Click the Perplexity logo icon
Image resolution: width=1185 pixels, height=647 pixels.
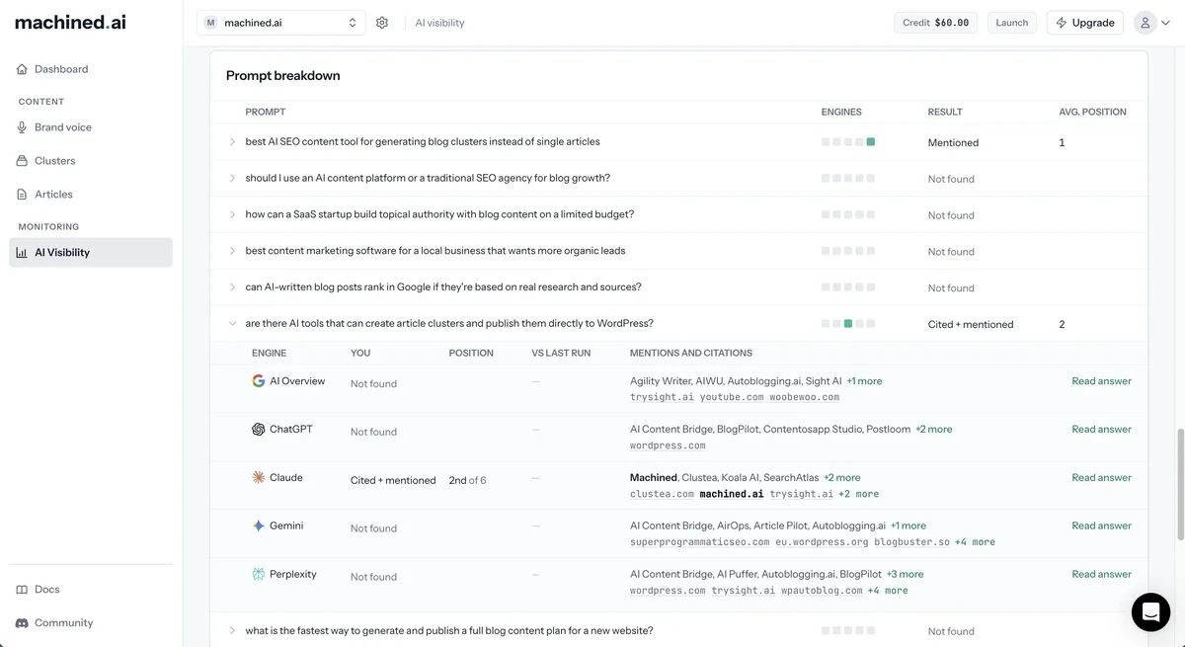coord(259,575)
